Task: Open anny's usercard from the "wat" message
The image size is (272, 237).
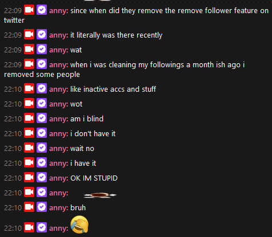Action: tap(59, 50)
